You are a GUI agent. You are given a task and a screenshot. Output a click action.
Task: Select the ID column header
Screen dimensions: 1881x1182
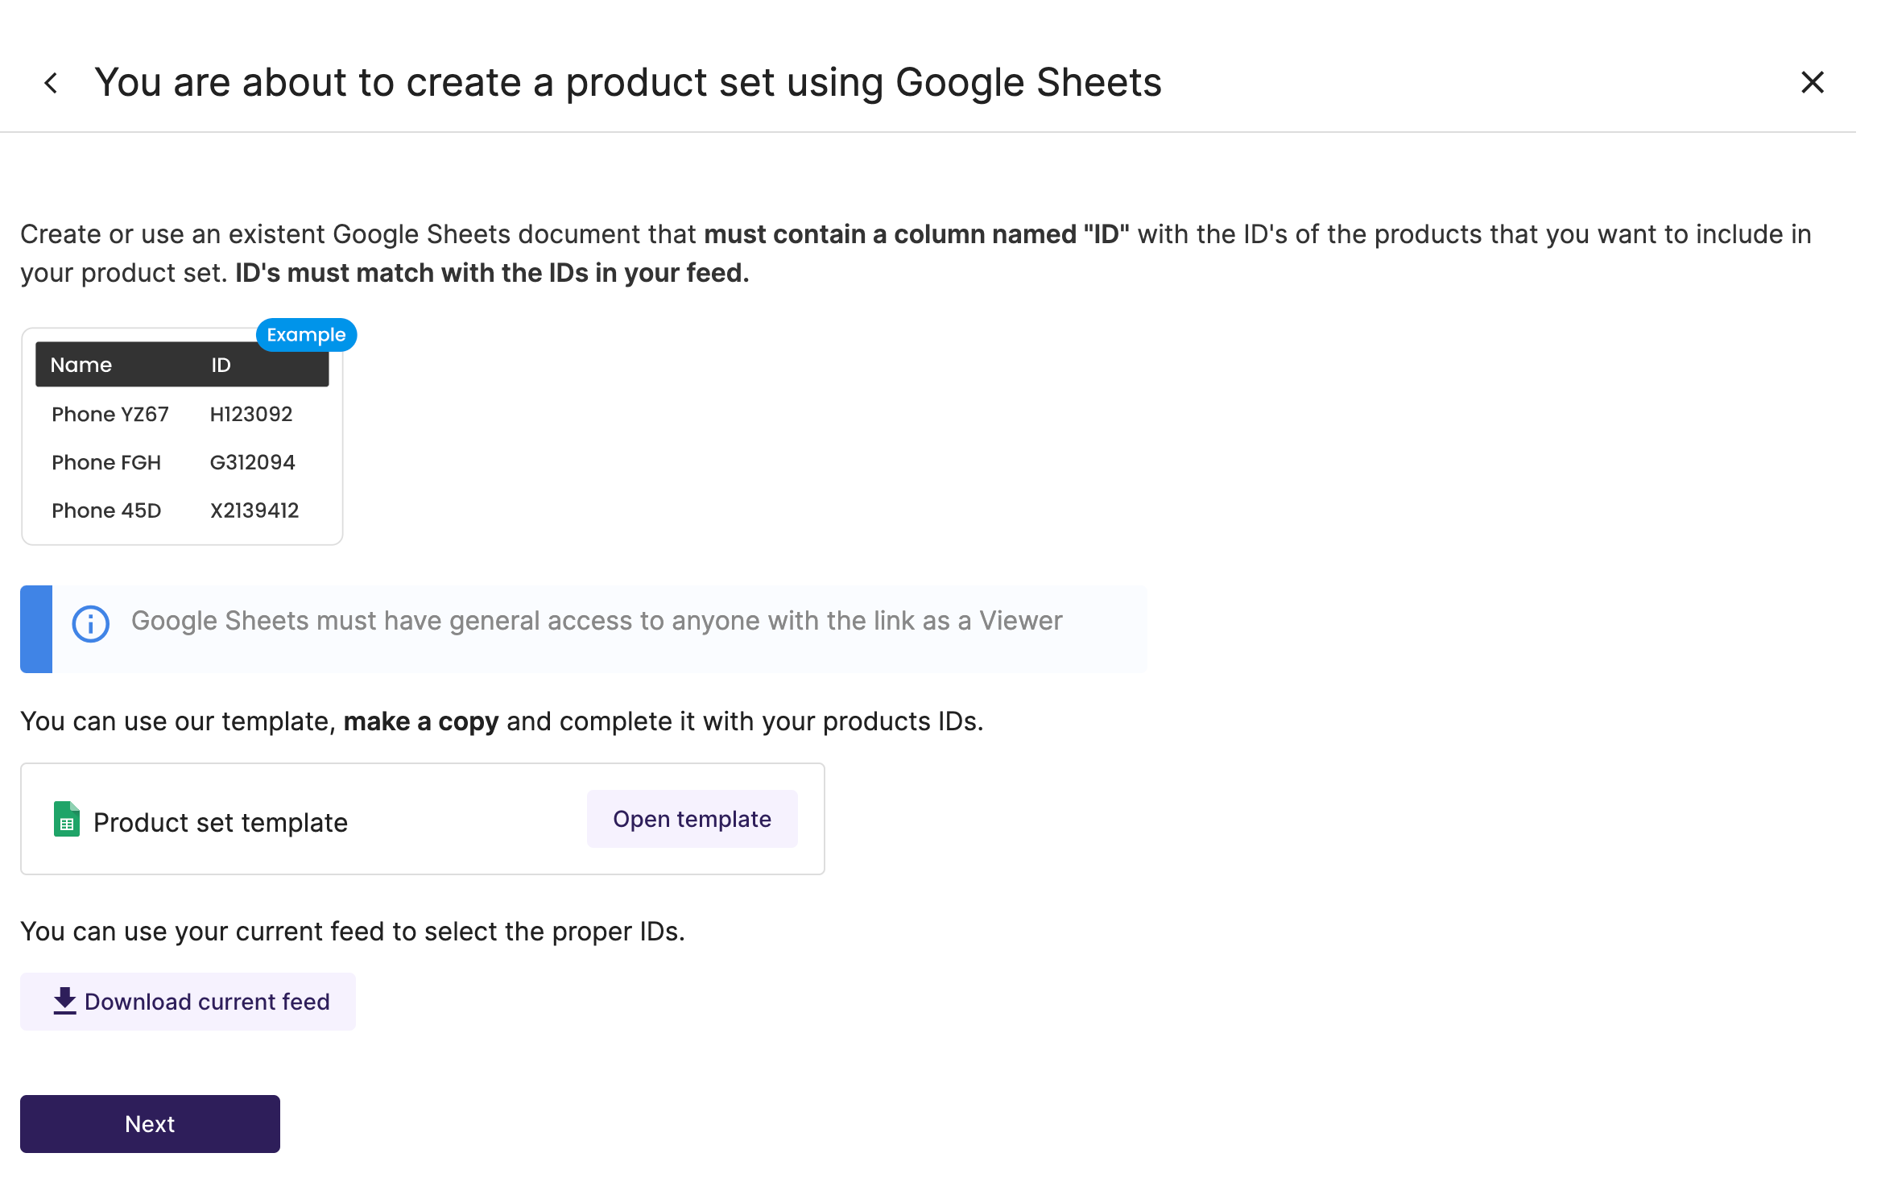[221, 365]
